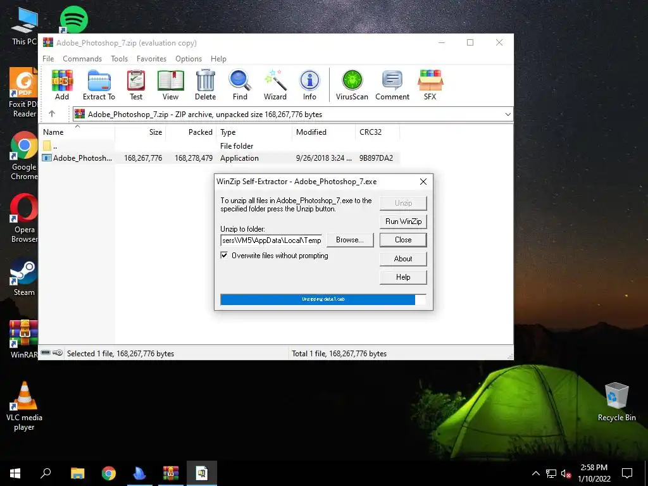Screen dimensions: 648x486
Task: Open Foxit PDF Reader desktop shortcut
Action: coord(23,93)
